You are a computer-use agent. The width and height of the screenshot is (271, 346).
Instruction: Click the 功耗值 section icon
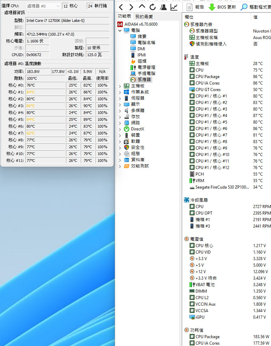pos(187,330)
